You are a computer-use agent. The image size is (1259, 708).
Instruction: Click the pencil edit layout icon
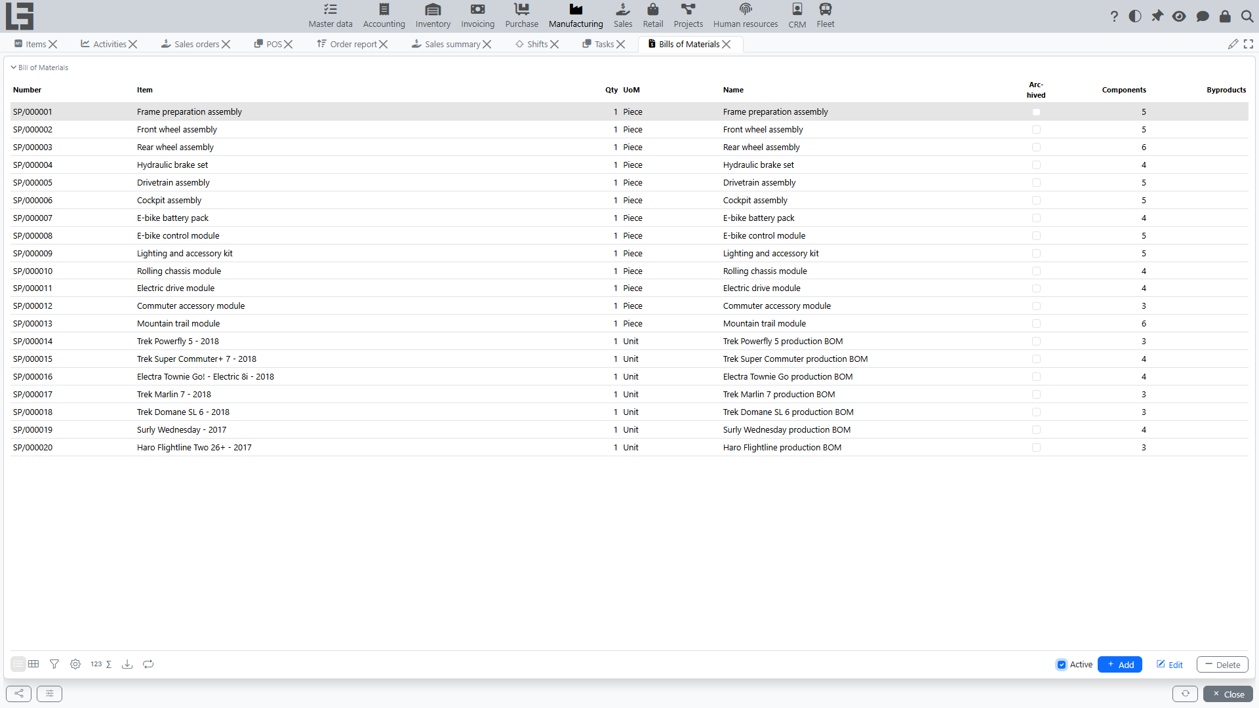pyautogui.click(x=1233, y=44)
